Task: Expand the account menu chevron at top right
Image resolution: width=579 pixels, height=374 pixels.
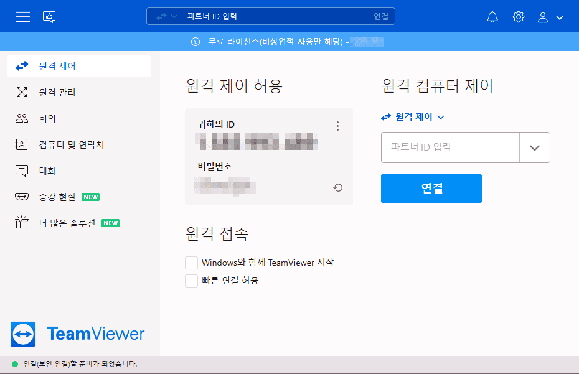Action: [558, 17]
